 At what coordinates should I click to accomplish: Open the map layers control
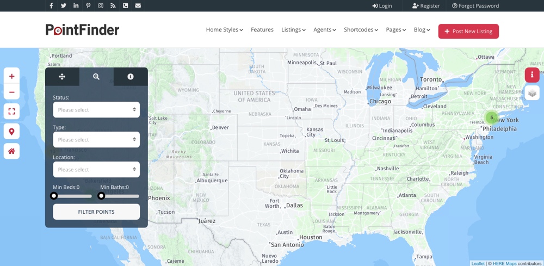(532, 92)
